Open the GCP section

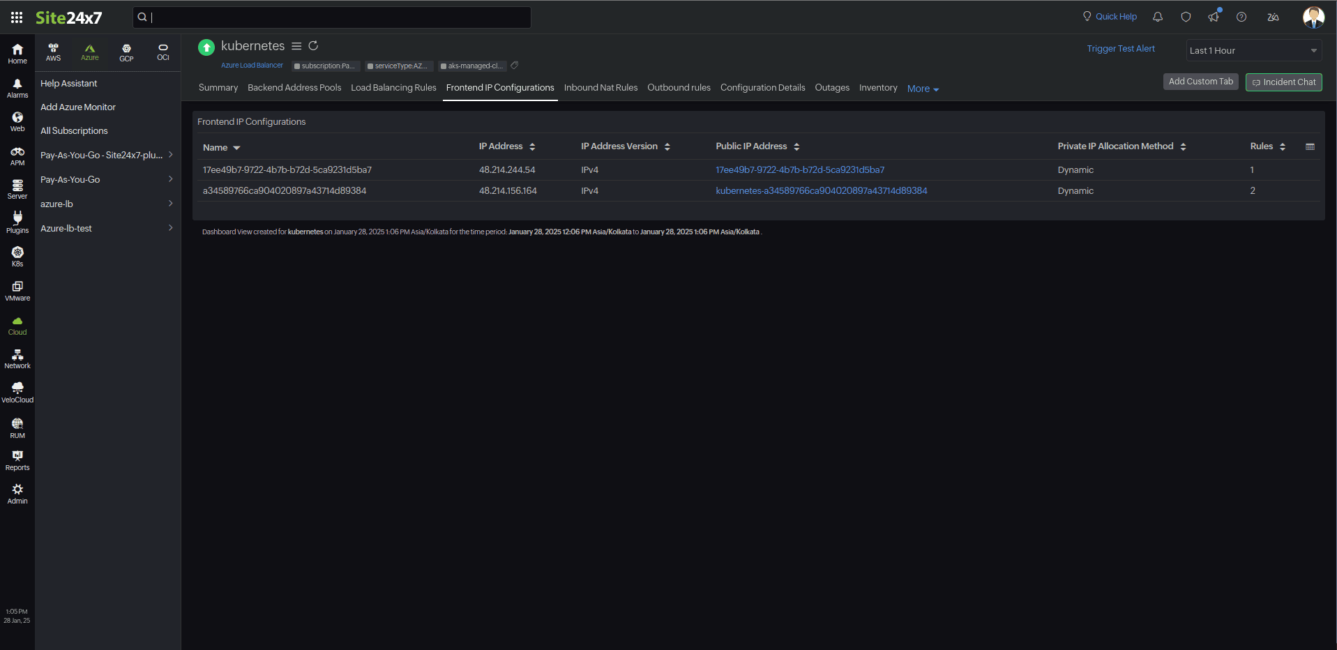coord(127,52)
